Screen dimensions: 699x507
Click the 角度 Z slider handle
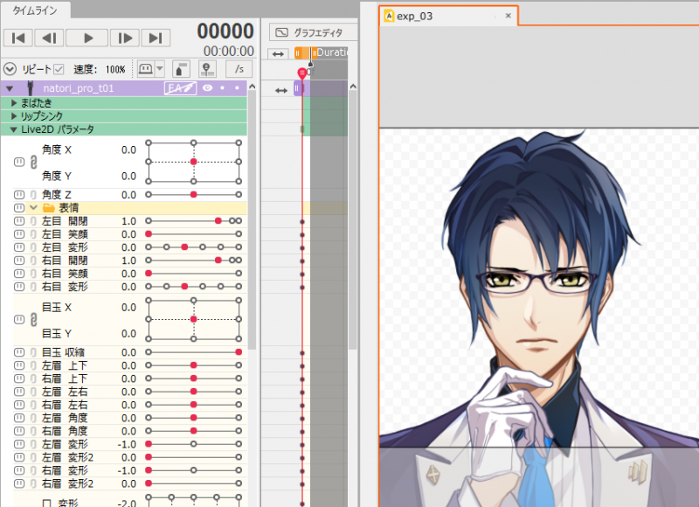coord(193,195)
